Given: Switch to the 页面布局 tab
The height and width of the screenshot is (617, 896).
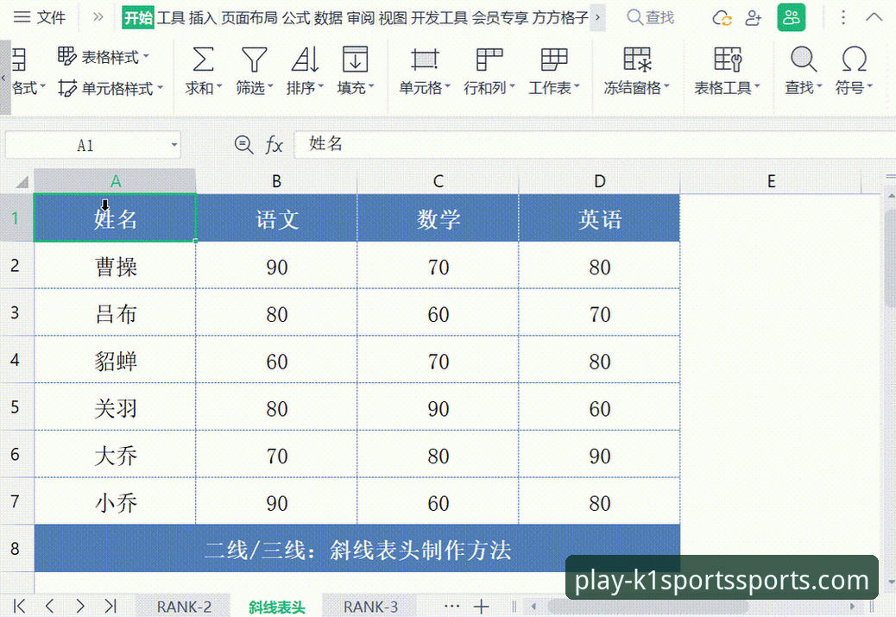Looking at the screenshot, I should pos(249,18).
